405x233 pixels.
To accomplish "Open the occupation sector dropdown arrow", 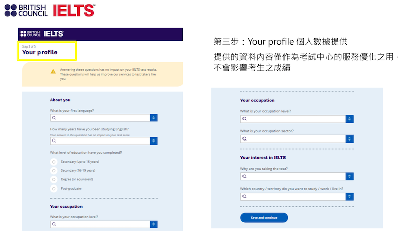I will click(x=349, y=138).
